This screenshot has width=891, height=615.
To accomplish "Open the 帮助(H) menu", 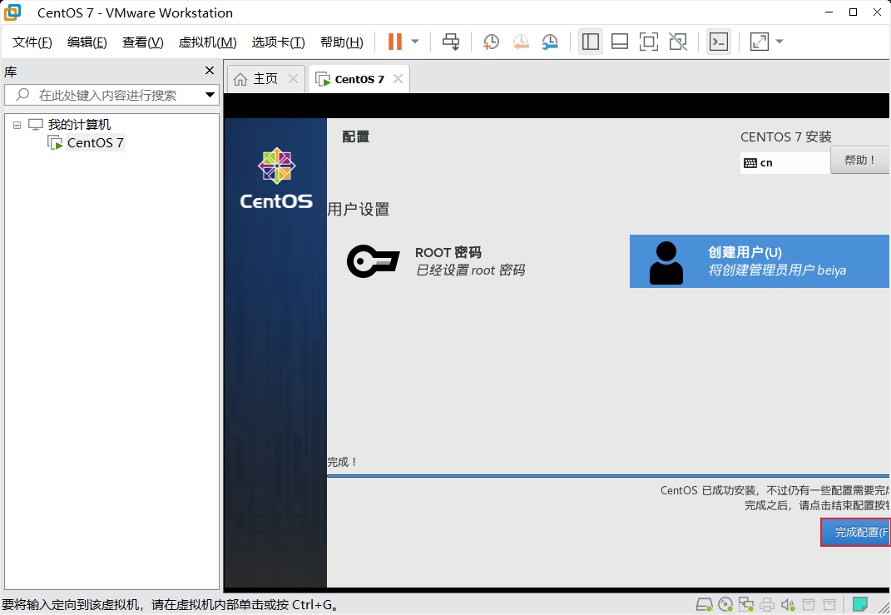I will [x=342, y=42].
